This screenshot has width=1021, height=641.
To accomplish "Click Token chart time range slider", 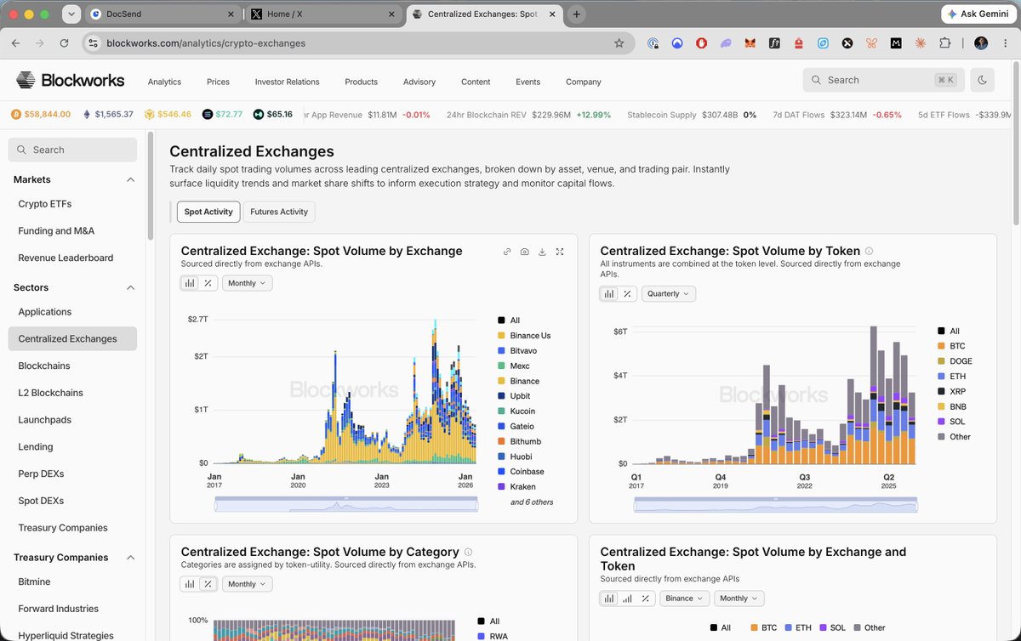I will pyautogui.click(x=776, y=505).
